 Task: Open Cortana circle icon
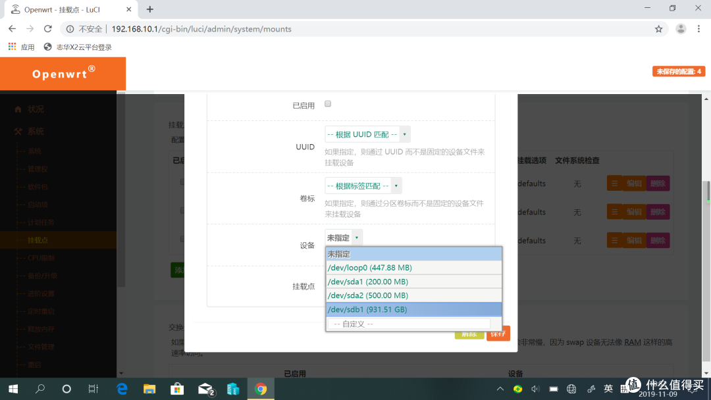pyautogui.click(x=66, y=389)
